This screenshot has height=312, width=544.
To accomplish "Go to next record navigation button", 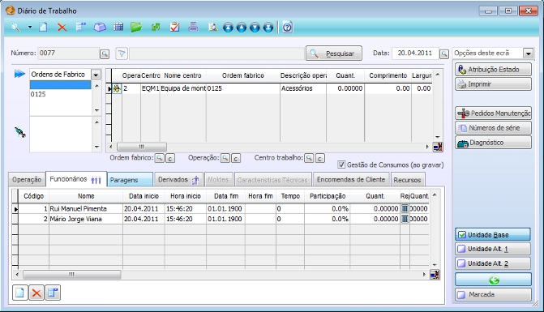I will [255, 28].
